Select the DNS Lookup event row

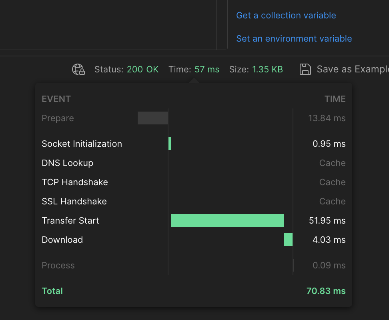click(194, 163)
